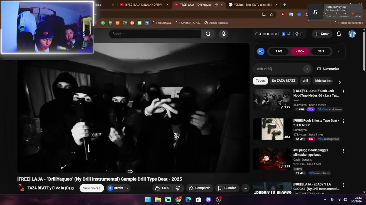Open the media widget music note icon
Screen dimensions: 366x205
pos(315,12)
